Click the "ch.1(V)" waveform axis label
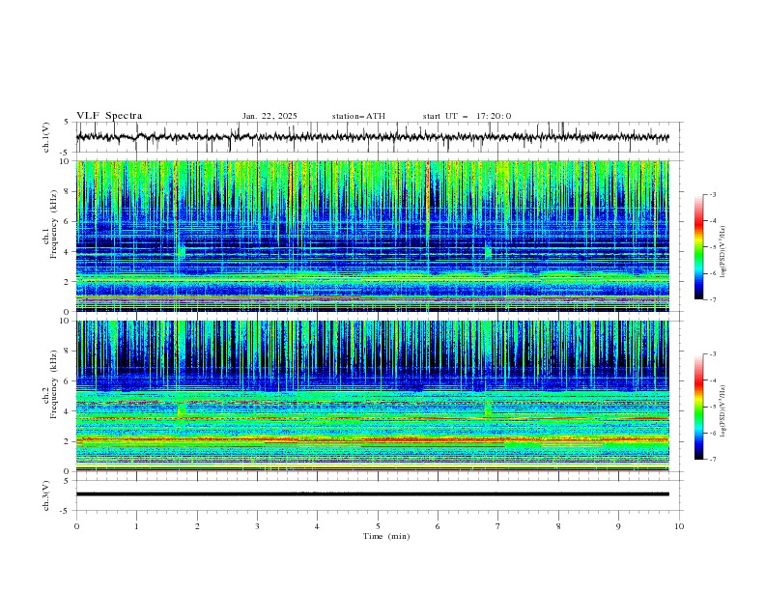Image resolution: width=765 pixels, height=591 pixels. tap(46, 137)
